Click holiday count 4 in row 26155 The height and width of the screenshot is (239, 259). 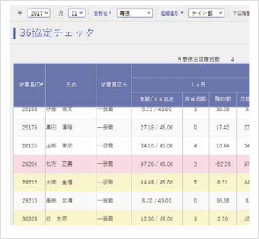[196, 146]
